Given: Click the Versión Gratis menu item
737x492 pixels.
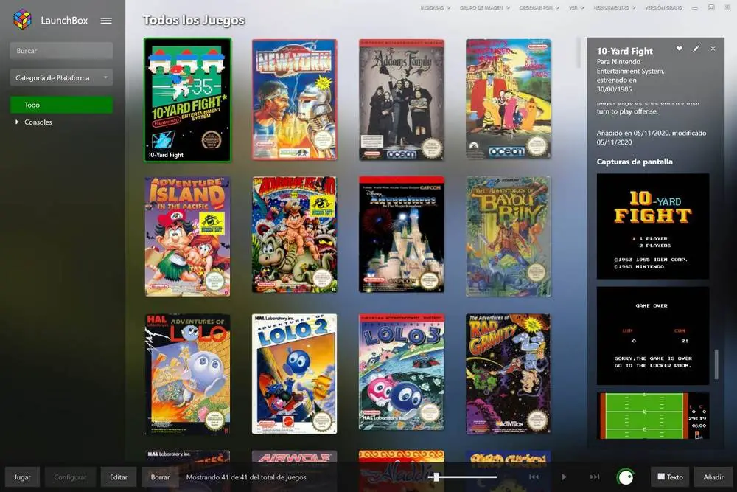Looking at the screenshot, I should click(x=663, y=7).
